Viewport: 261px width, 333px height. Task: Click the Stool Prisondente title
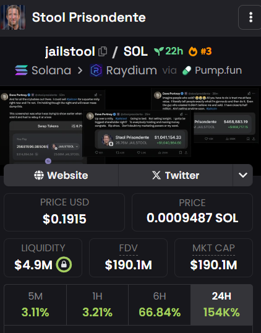88,17
